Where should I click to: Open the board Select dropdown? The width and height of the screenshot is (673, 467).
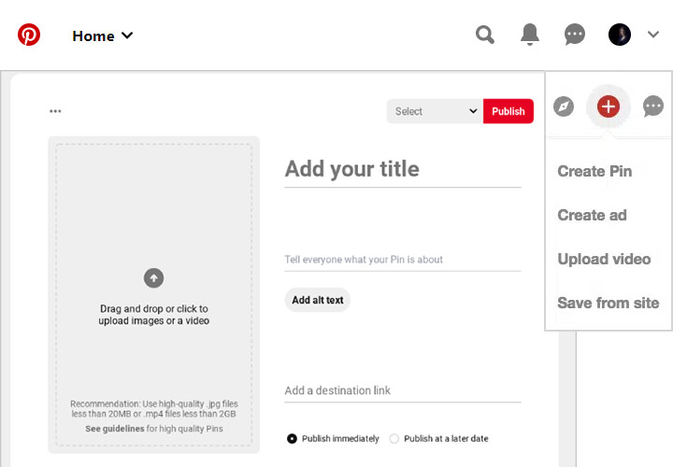pyautogui.click(x=435, y=111)
